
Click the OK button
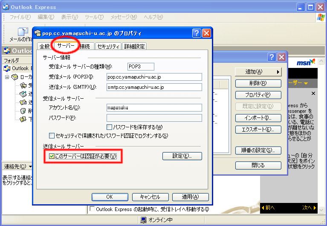click(110, 197)
